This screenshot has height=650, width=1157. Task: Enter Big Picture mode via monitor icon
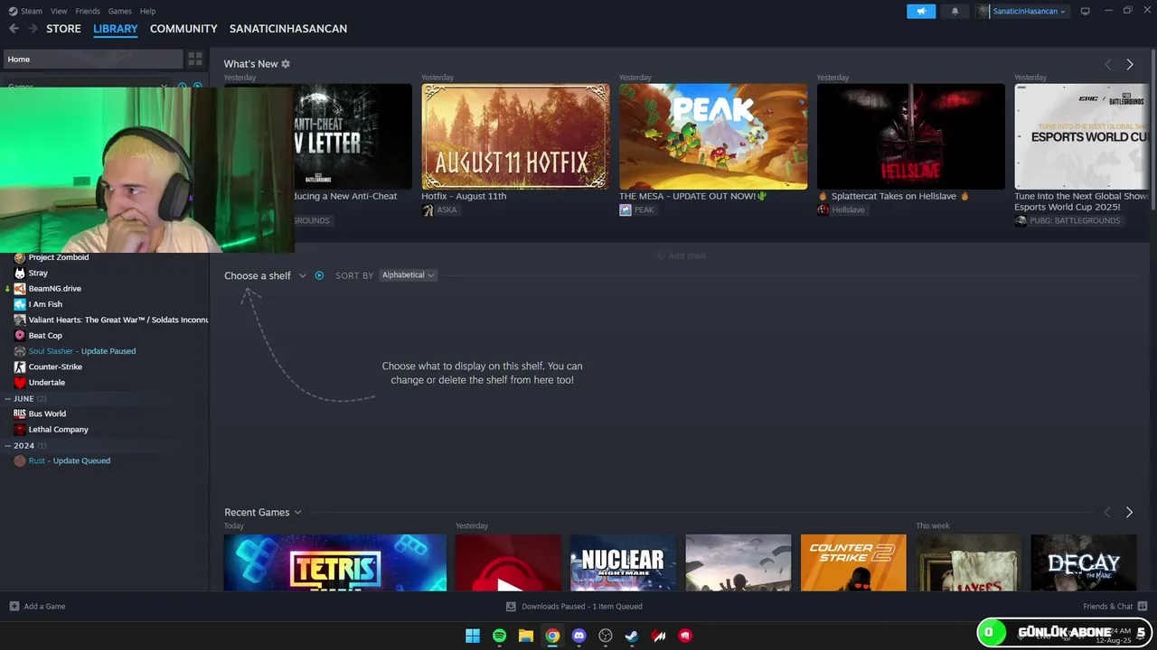(1085, 11)
